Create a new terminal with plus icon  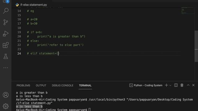click(x=166, y=85)
